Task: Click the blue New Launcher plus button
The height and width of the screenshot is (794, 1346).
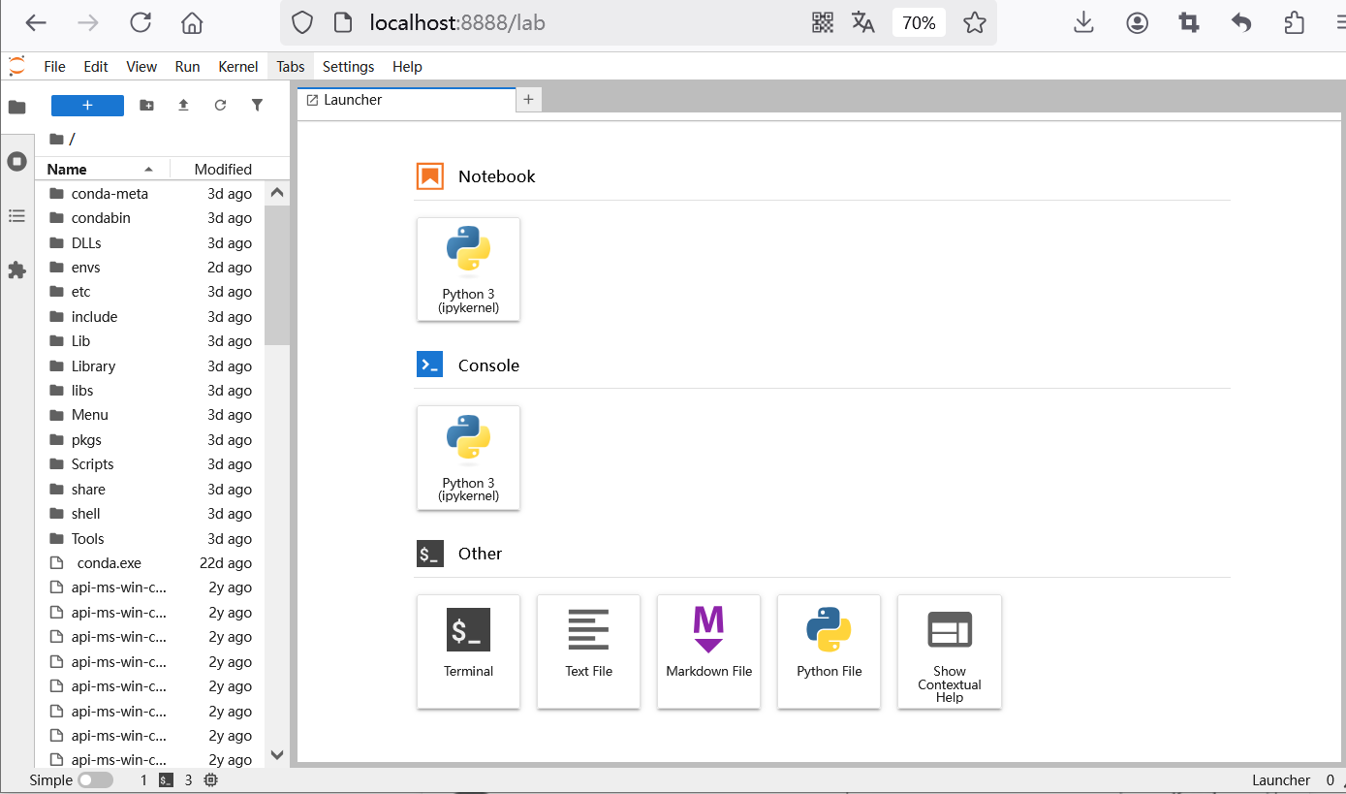Action: (87, 106)
